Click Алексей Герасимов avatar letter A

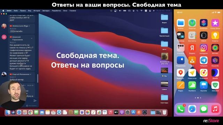click(4, 37)
